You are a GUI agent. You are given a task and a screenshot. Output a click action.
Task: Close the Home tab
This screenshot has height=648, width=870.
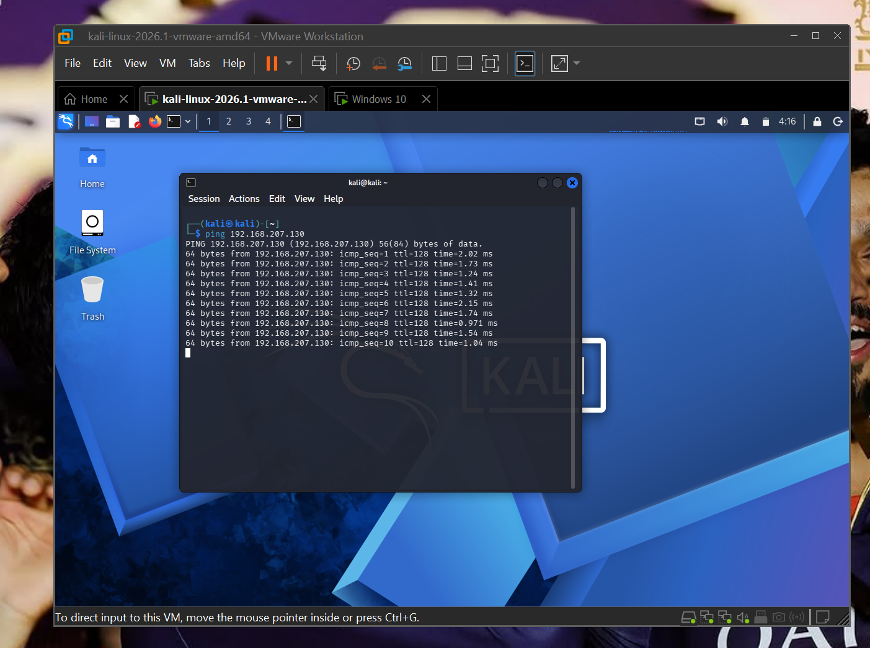(123, 99)
